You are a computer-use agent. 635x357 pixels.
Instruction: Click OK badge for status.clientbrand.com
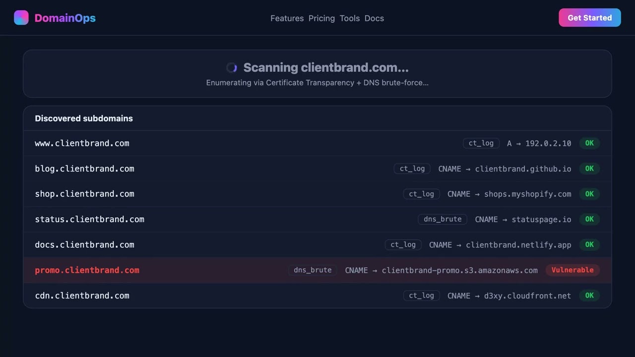(x=589, y=219)
